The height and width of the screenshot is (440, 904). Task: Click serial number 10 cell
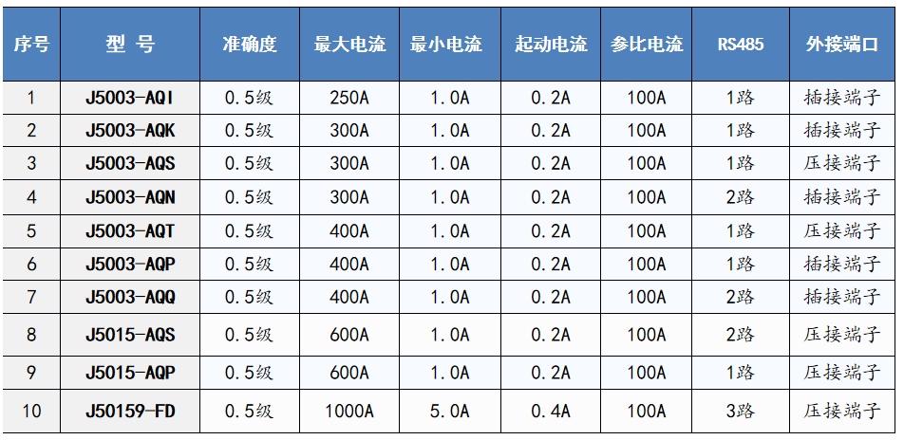(x=31, y=412)
